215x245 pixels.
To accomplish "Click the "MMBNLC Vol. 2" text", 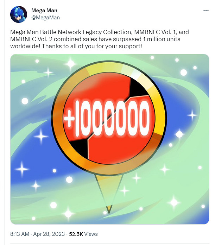I will [x=31, y=39].
